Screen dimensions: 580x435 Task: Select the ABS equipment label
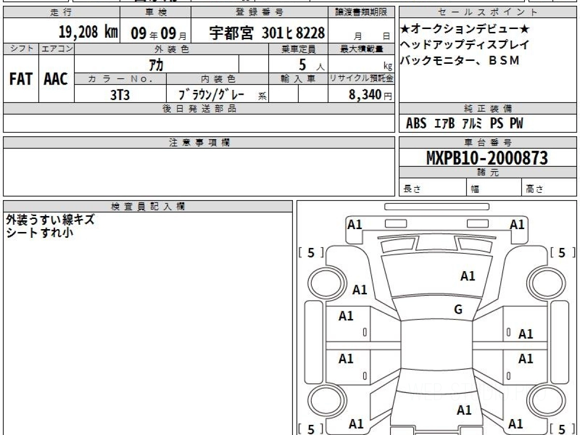[x=416, y=124]
